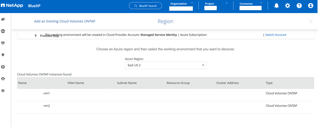This screenshot has width=318, height=127.
Task: Expand the Connector dropdown
Action: (x=251, y=4)
